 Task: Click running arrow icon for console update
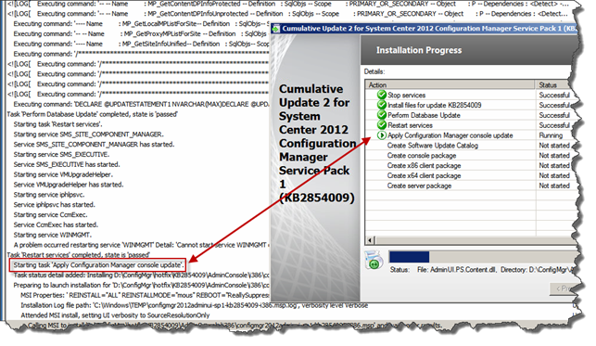(x=382, y=135)
